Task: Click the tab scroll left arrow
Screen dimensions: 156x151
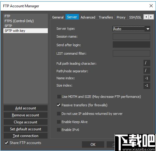Action: (x=146, y=17)
